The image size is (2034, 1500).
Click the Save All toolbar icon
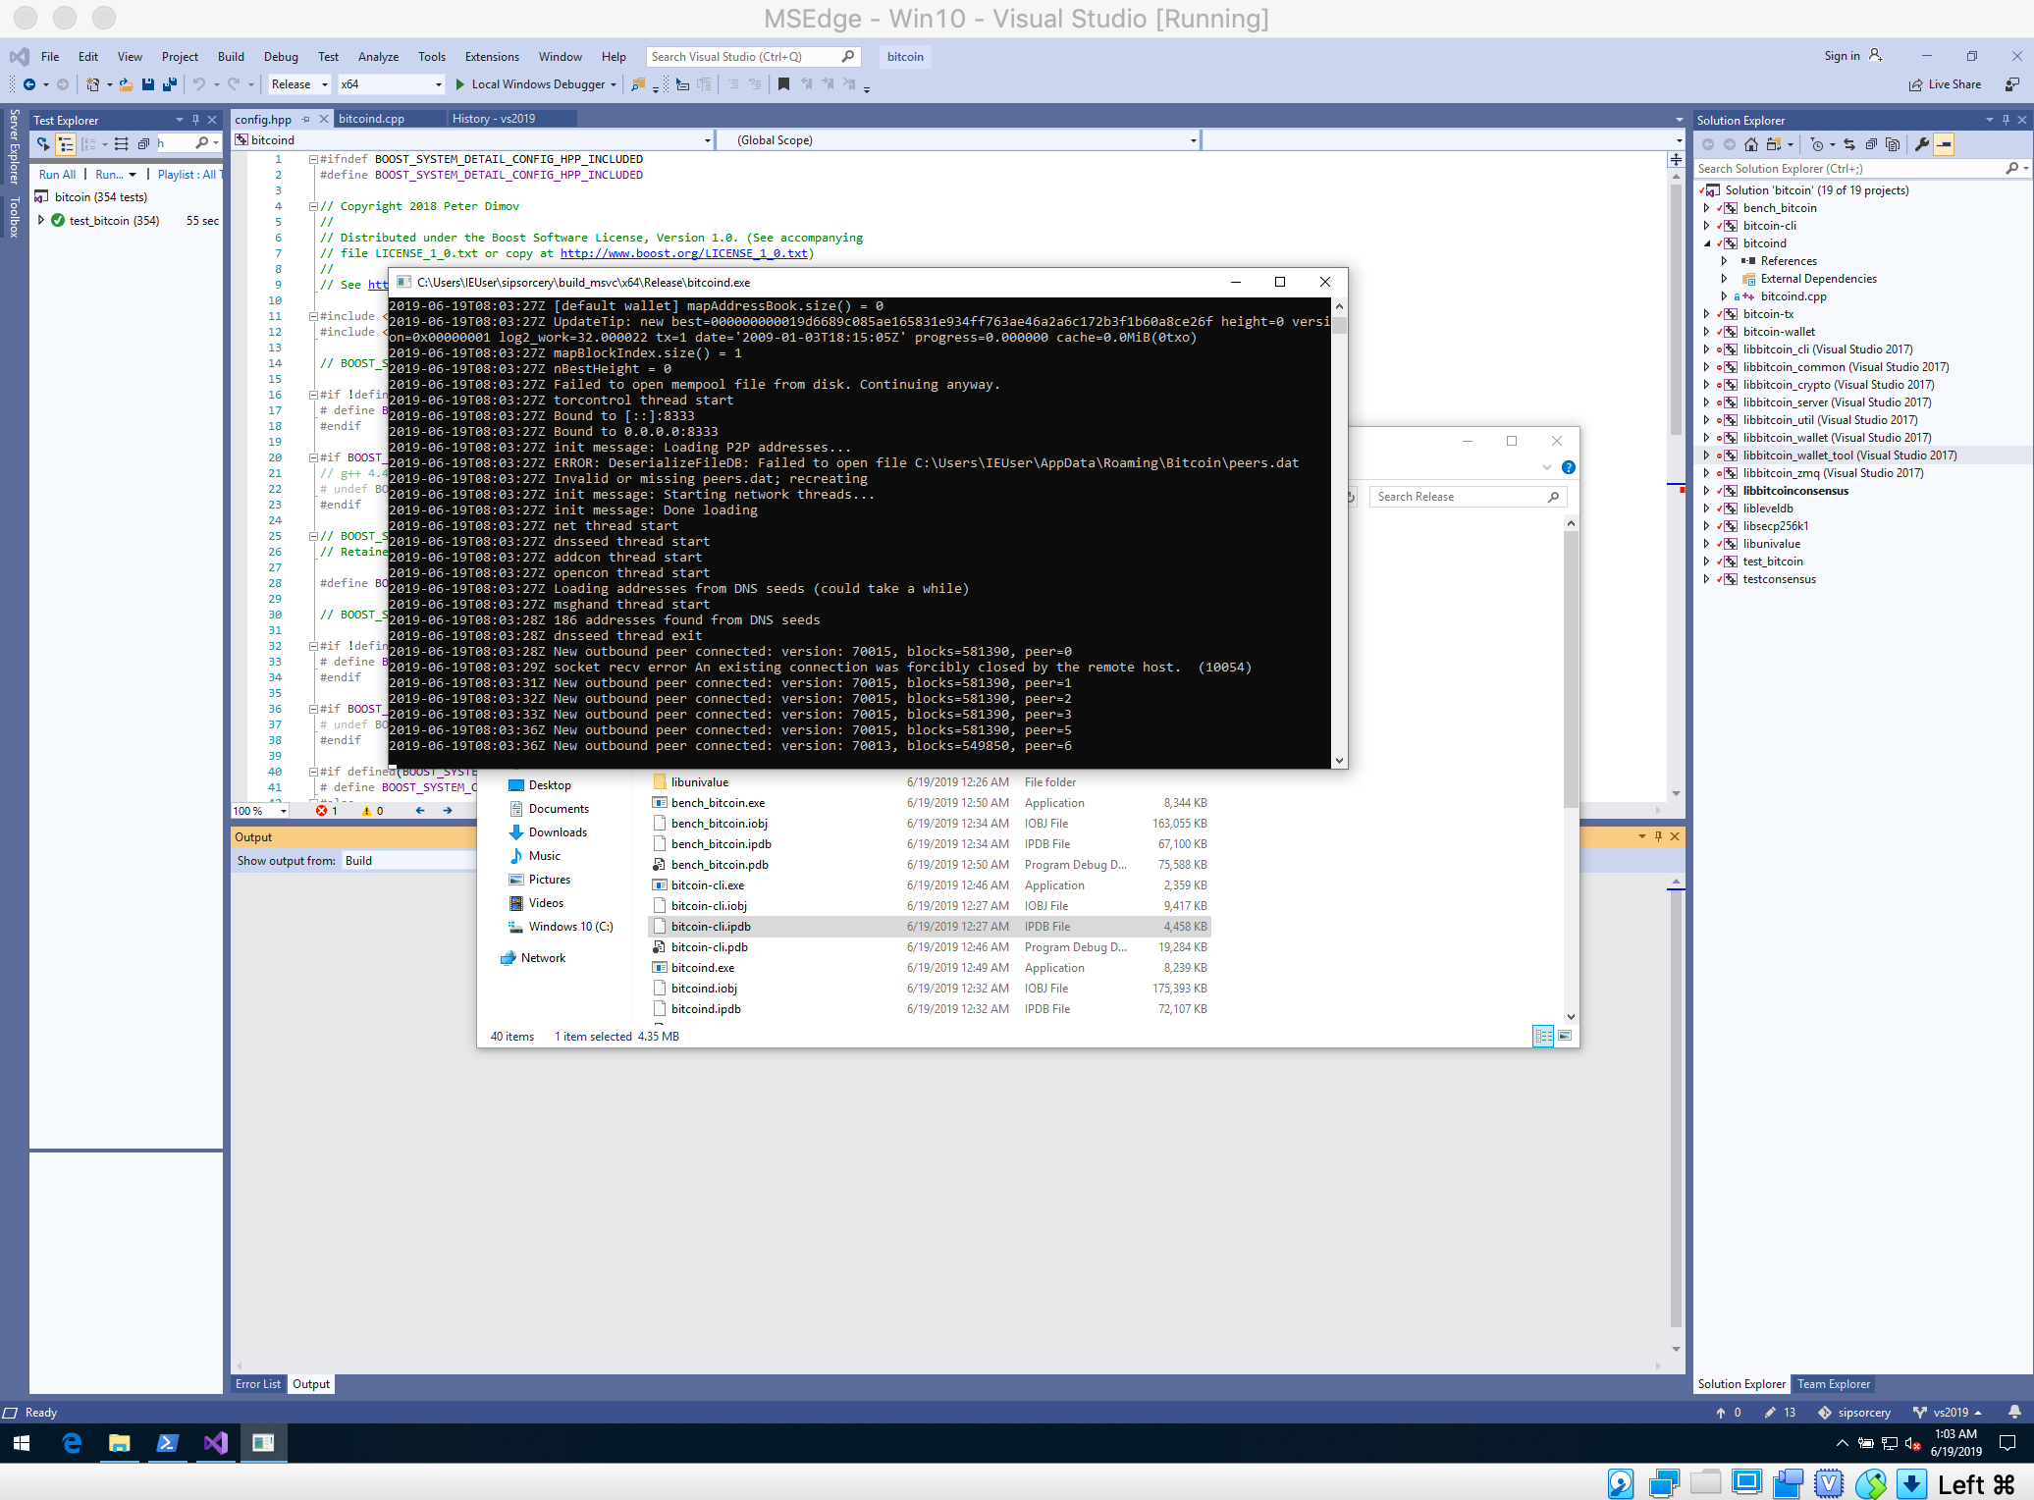(170, 84)
